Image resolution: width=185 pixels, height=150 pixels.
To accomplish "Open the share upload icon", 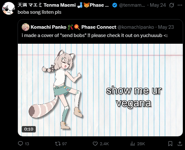I will (x=180, y=144).
